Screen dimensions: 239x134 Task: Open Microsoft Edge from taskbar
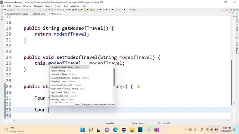coord(115,130)
